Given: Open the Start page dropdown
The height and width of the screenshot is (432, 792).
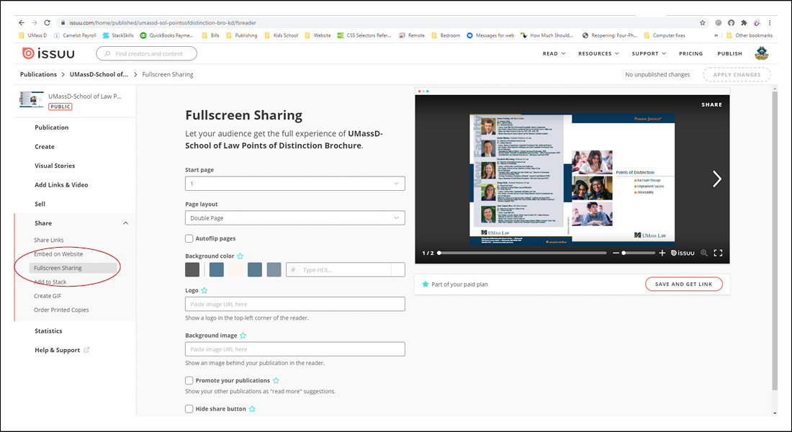Looking at the screenshot, I should [294, 184].
